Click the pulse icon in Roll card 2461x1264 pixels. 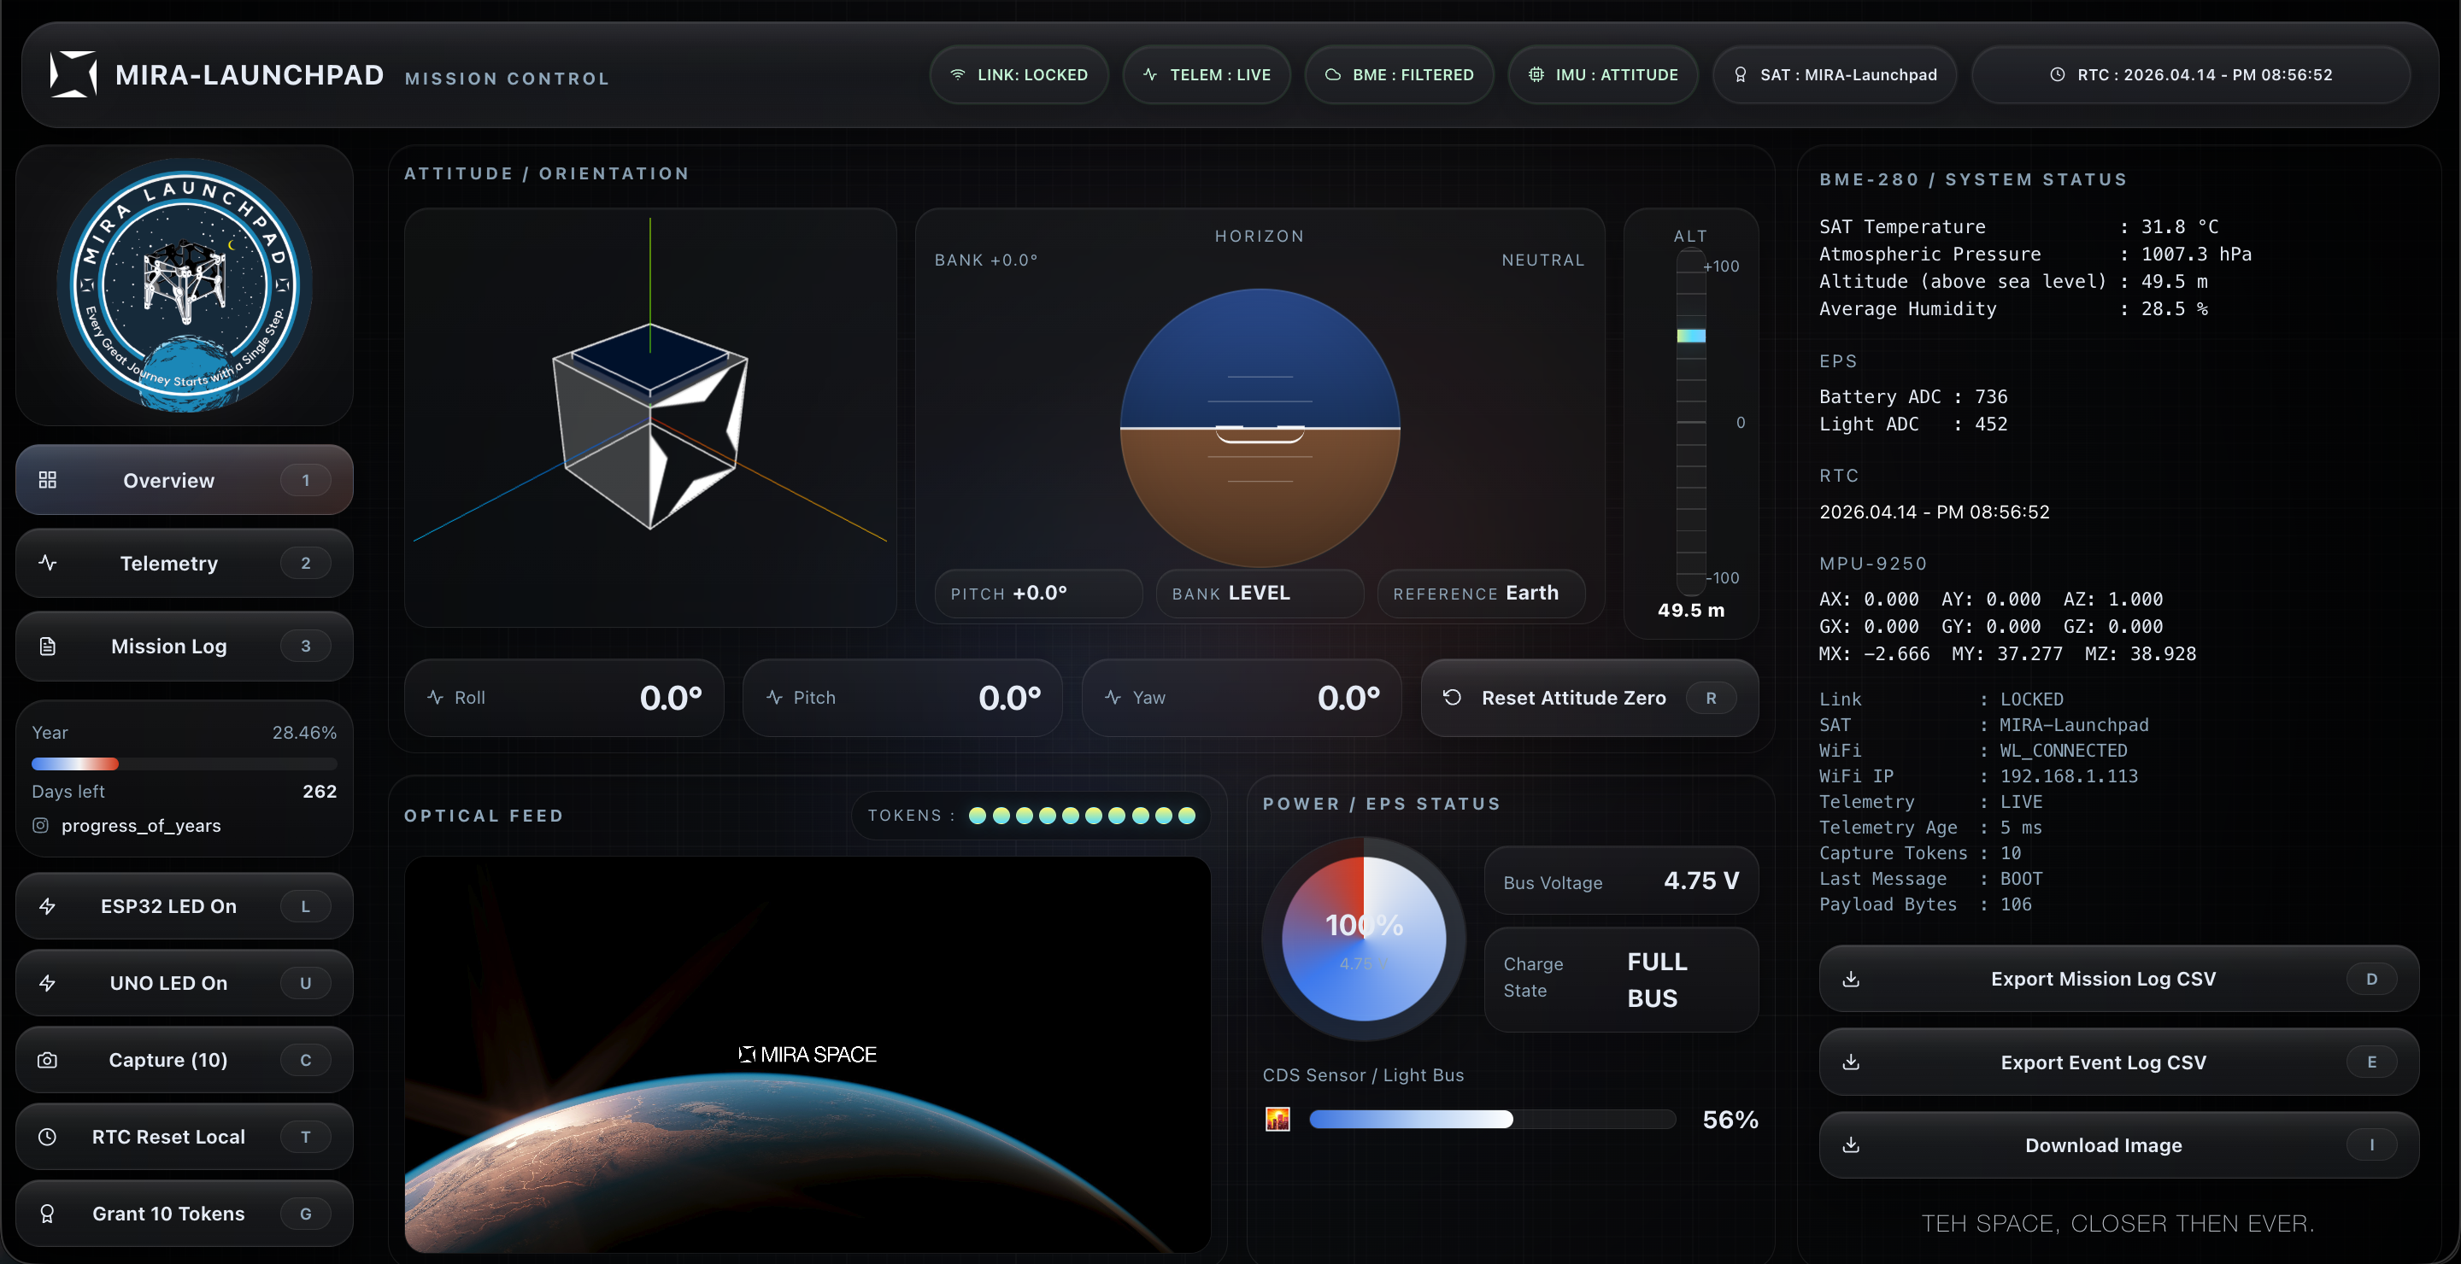pos(436,698)
